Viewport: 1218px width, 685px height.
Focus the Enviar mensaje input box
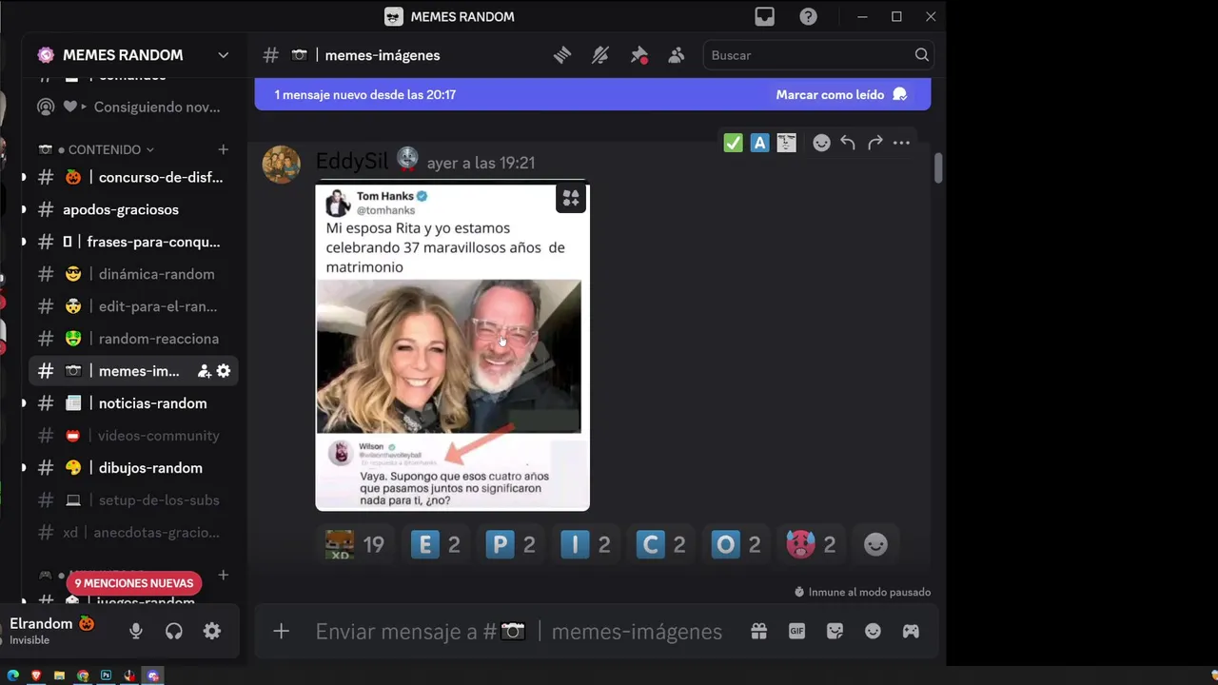pos(519,631)
